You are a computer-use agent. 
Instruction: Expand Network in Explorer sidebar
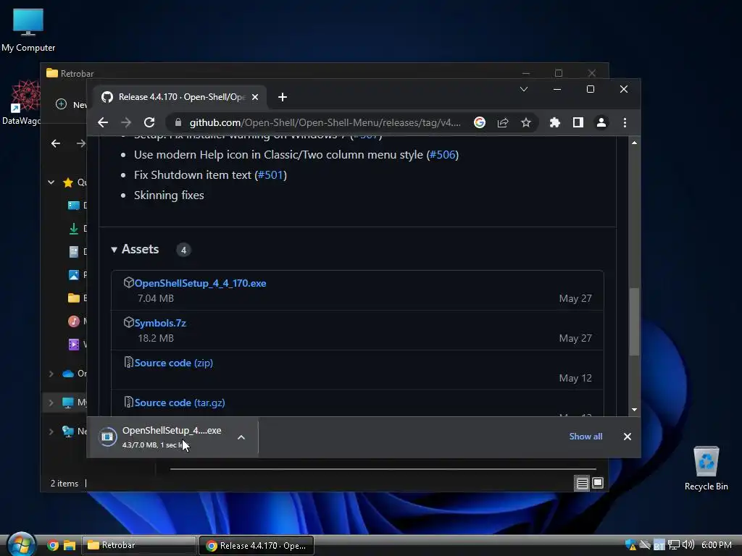coord(51,431)
